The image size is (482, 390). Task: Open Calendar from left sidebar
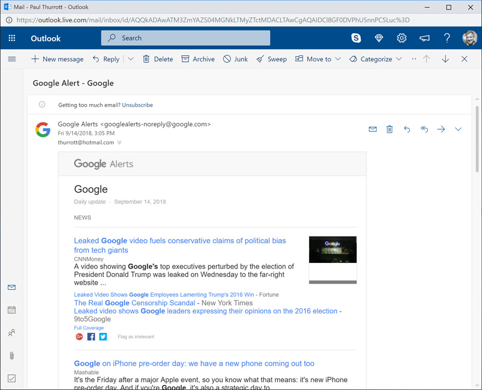click(x=11, y=310)
